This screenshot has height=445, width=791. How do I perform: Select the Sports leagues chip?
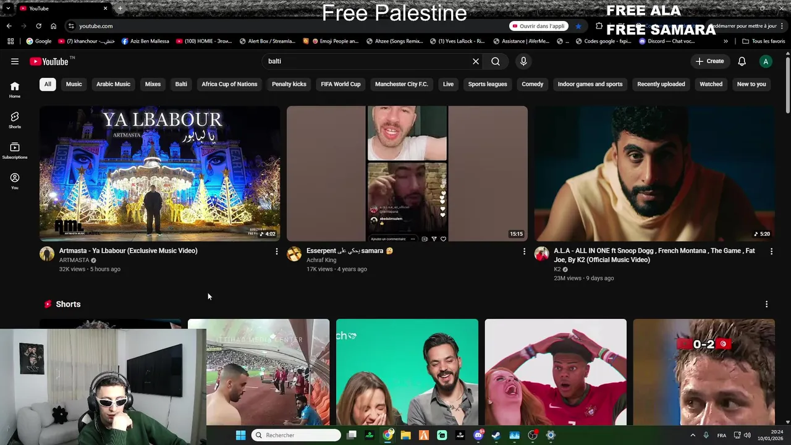[488, 84]
